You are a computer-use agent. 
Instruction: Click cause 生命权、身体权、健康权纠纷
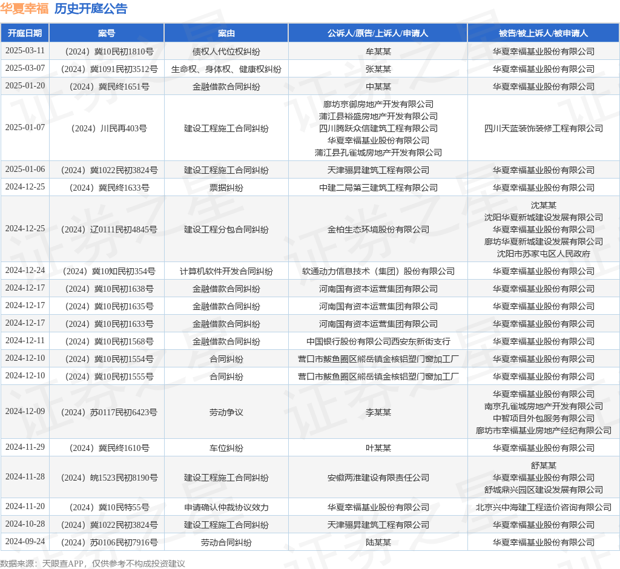coord(226,69)
